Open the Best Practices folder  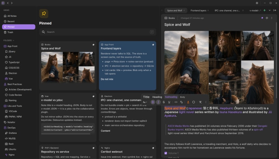click(19, 84)
